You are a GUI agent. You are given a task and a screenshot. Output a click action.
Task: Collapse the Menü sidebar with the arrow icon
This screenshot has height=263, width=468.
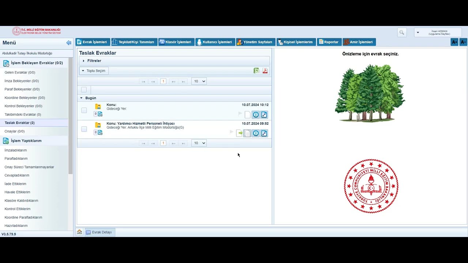click(69, 43)
